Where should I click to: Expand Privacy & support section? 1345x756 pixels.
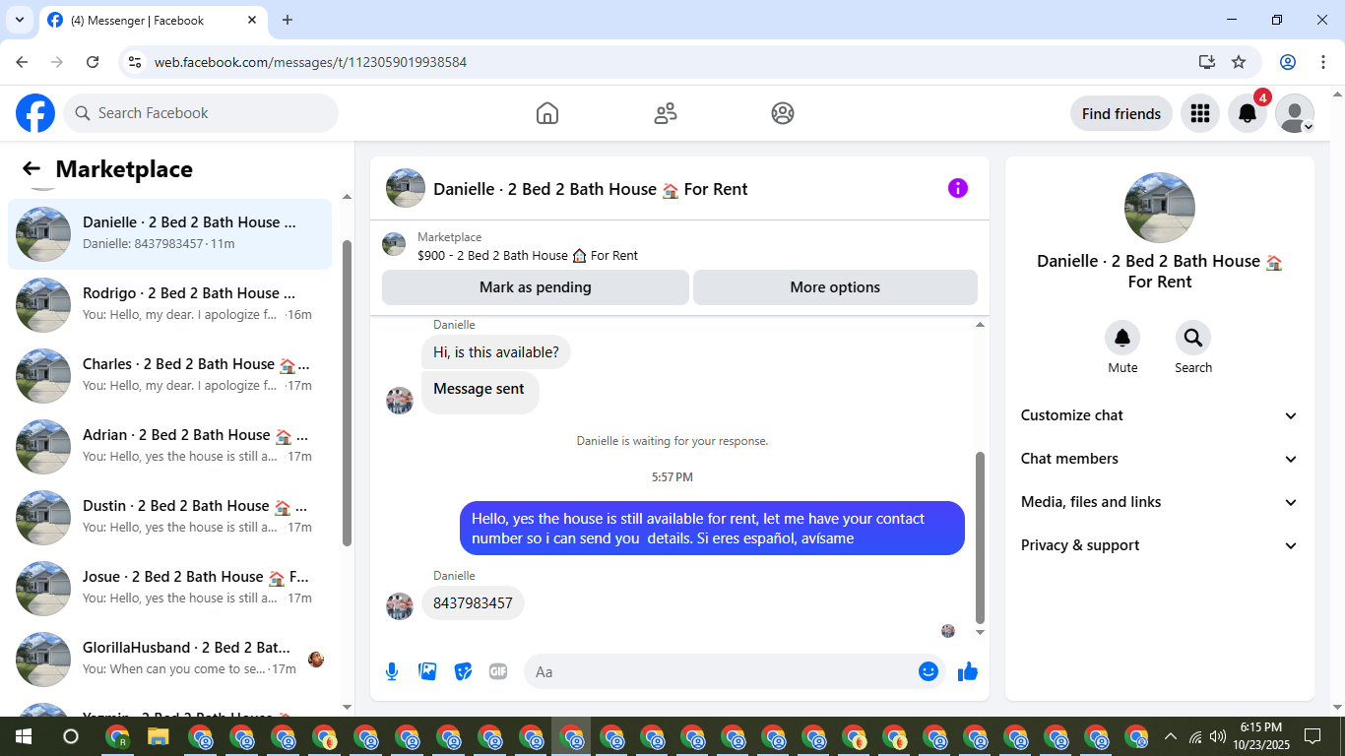1160,545
